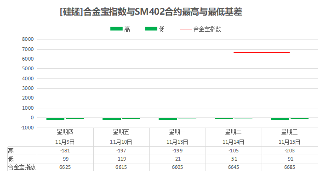
Task: Click the 8000 axis label
Action: point(28,39)
